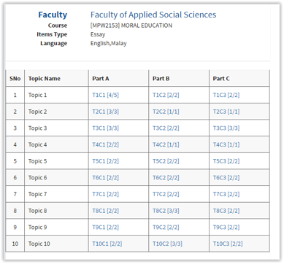284x264 pixels.
Task: Click the 'Essay' items type value
Action: point(98,34)
